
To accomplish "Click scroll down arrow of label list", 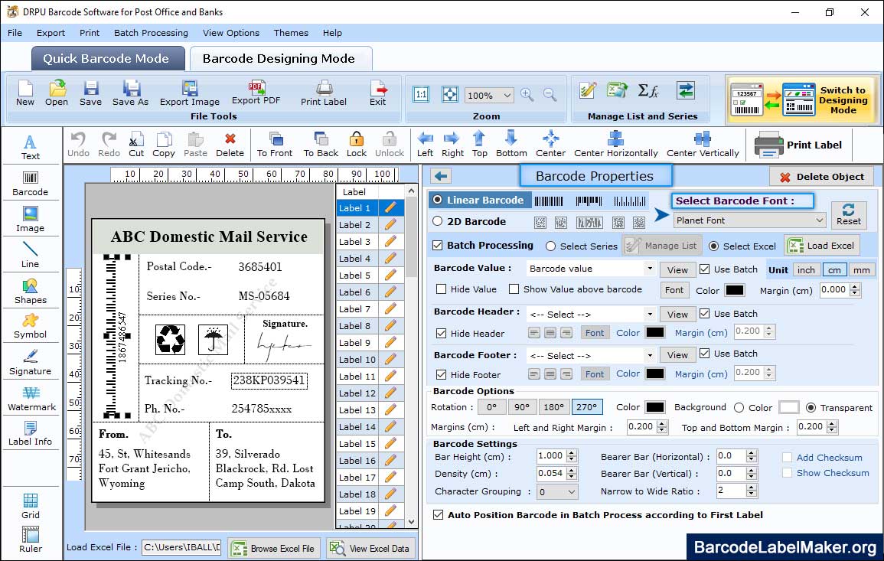I will [x=412, y=522].
